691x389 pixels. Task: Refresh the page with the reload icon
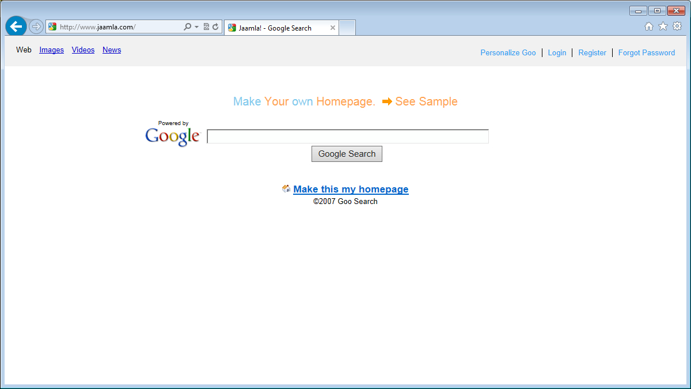216,27
